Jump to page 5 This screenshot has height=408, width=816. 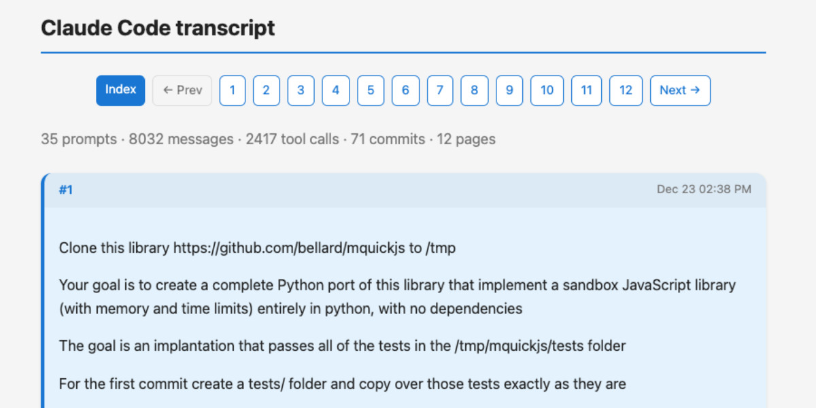click(x=370, y=90)
